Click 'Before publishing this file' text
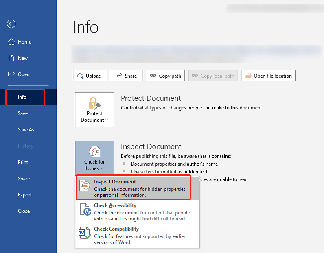The width and height of the screenshot is (324, 253). coord(176,156)
